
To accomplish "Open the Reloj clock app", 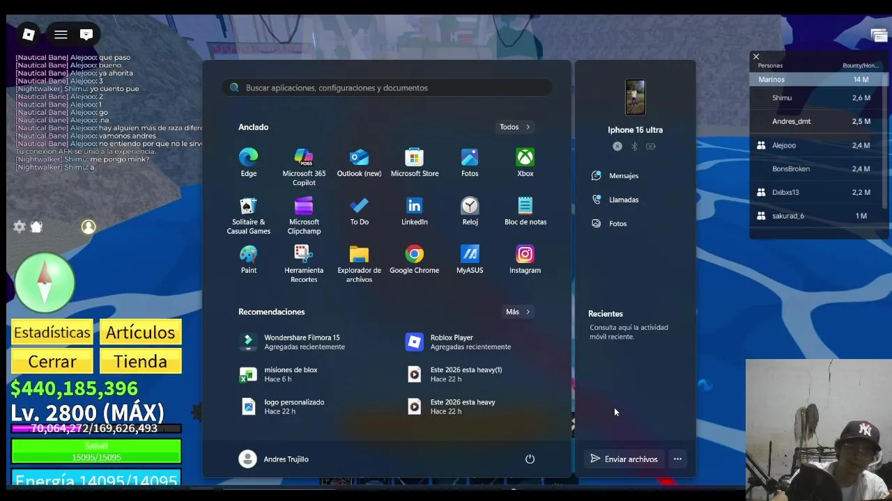I will point(470,212).
